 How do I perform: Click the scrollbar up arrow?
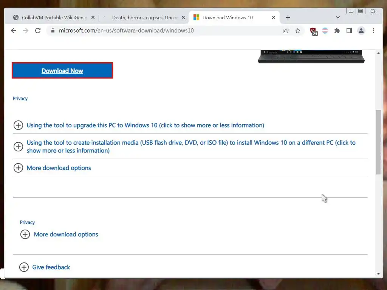click(378, 53)
